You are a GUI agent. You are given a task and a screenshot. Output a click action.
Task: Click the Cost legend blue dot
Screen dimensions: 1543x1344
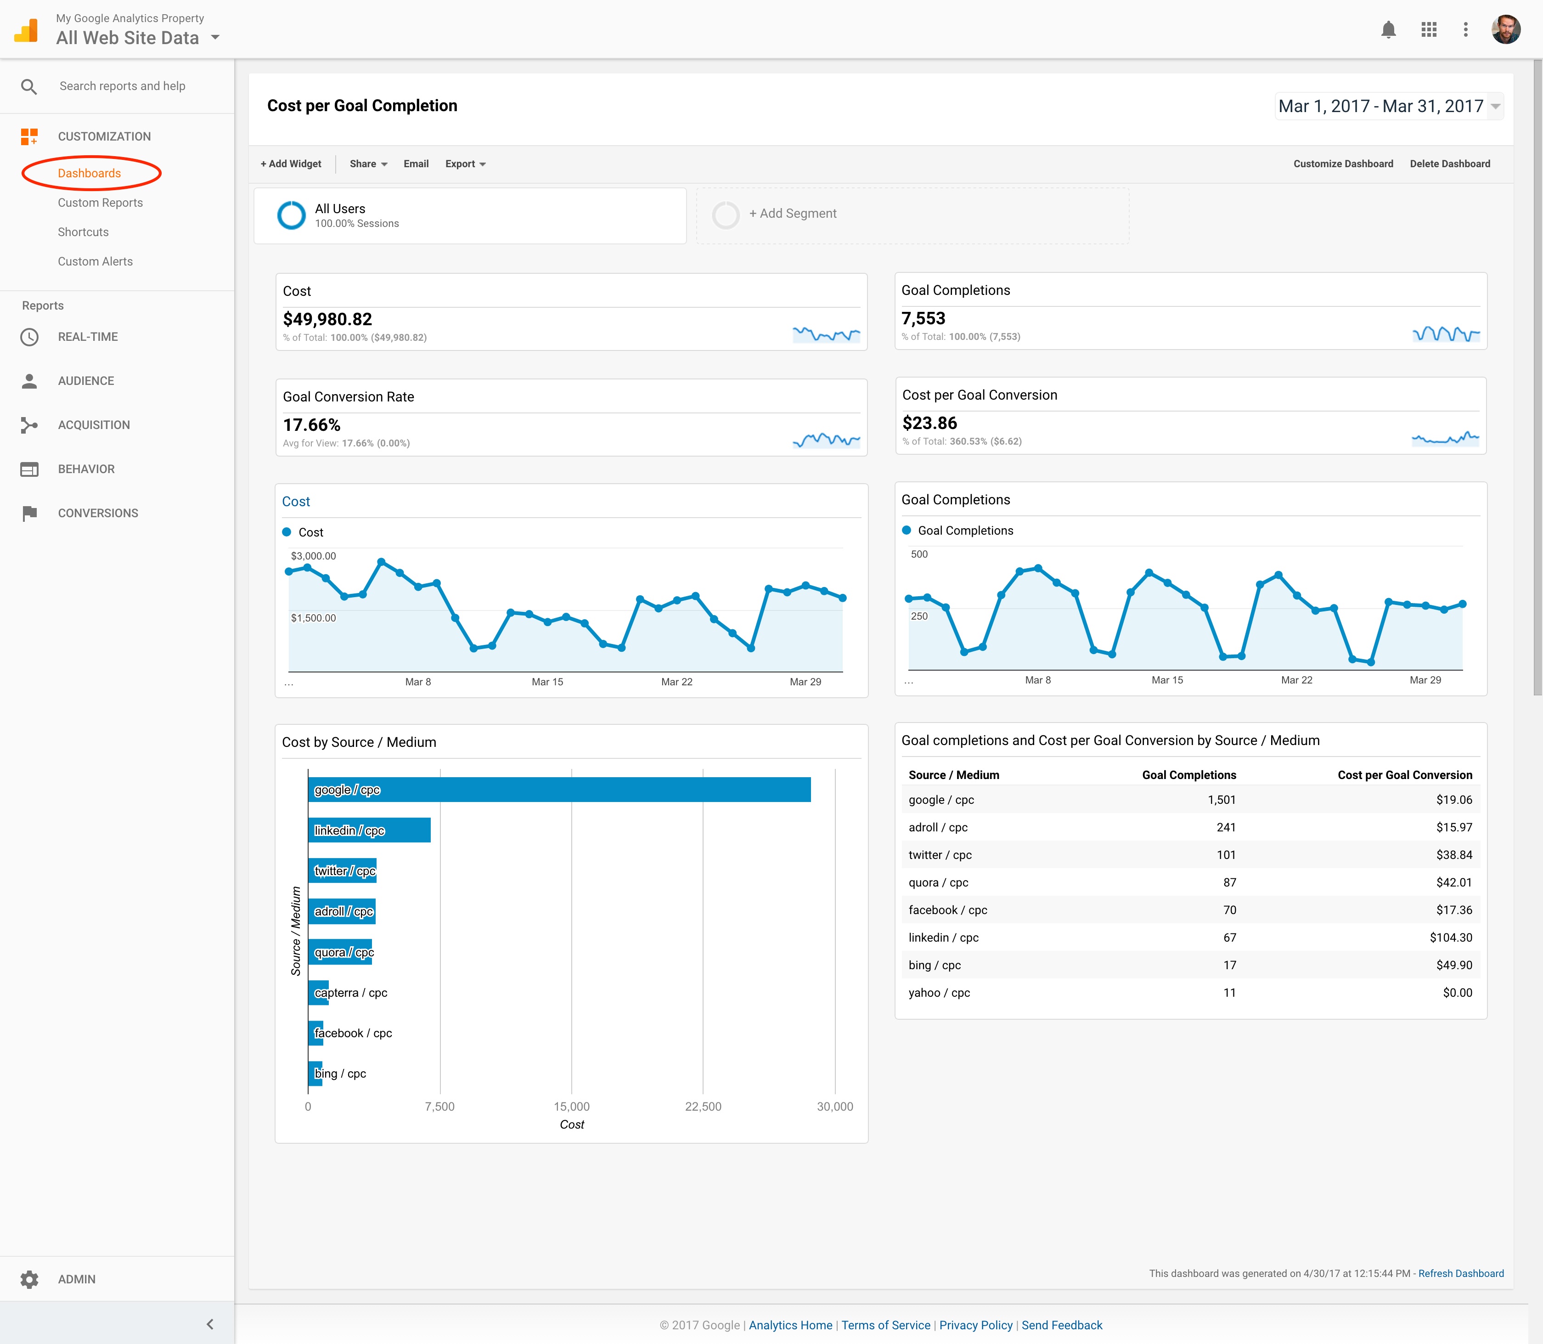pos(287,532)
